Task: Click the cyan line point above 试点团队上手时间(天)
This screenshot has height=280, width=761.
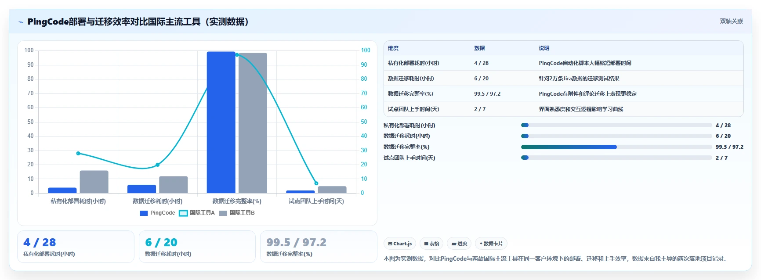Action: pos(316,183)
